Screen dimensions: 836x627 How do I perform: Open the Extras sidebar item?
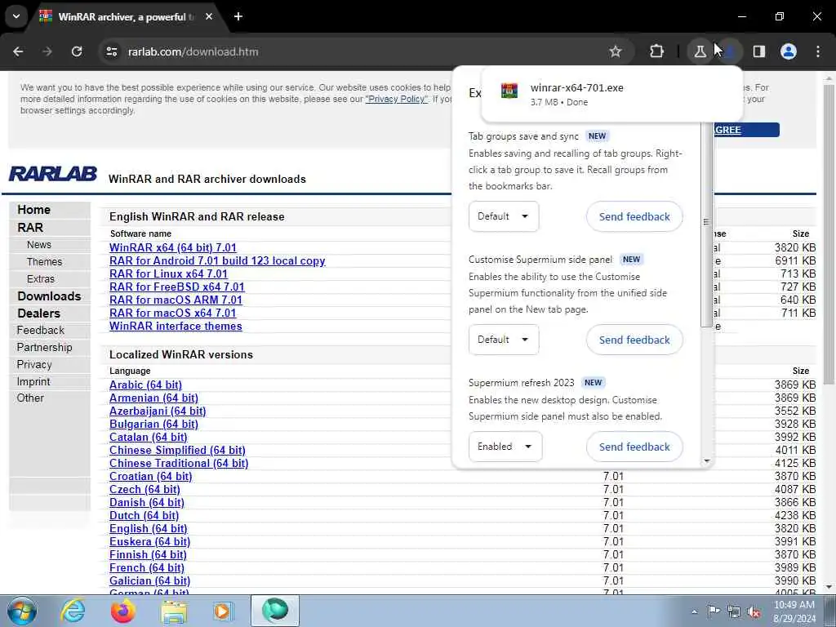point(41,279)
